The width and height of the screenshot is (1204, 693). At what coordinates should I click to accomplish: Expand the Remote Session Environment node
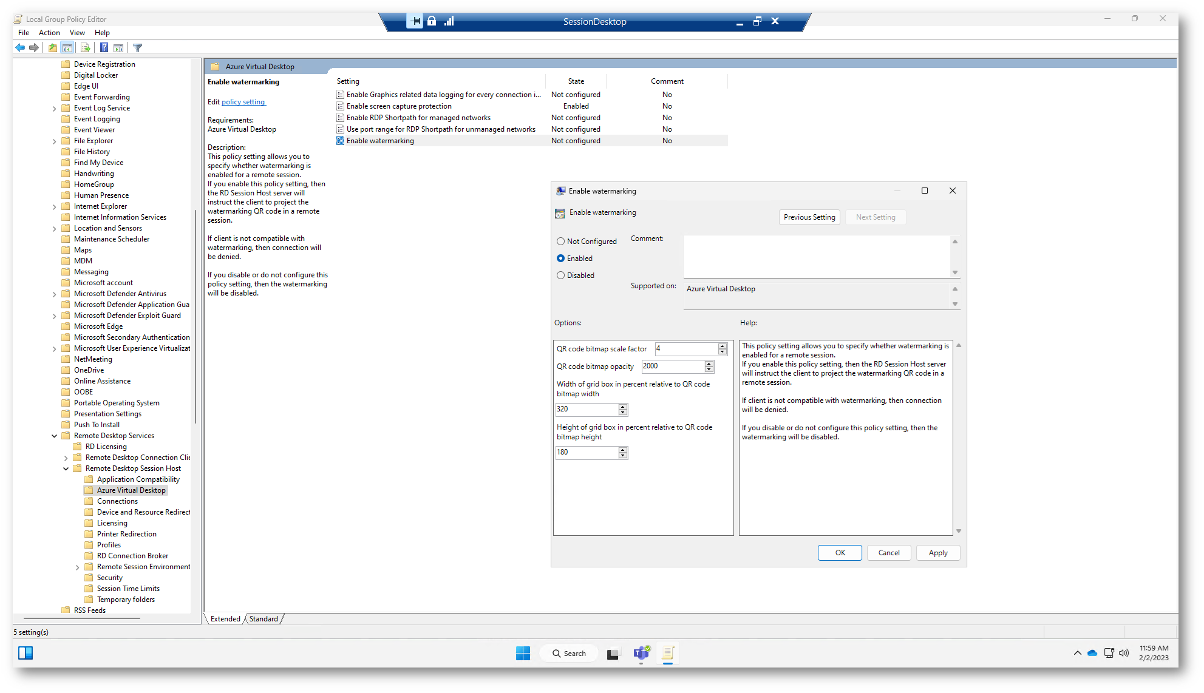[77, 567]
